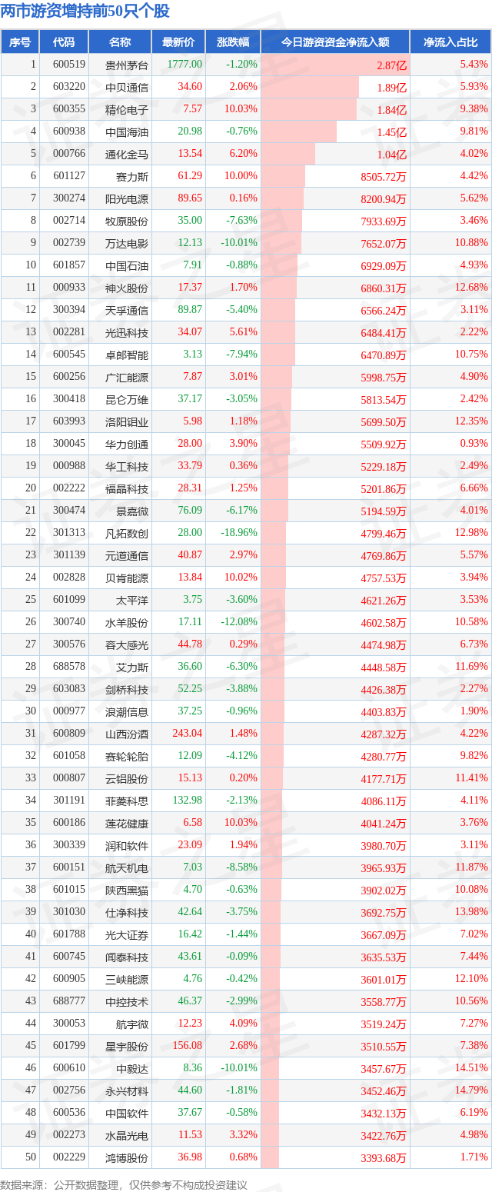Click the 代码 column header
The width and height of the screenshot is (492, 1192).
coord(64,42)
